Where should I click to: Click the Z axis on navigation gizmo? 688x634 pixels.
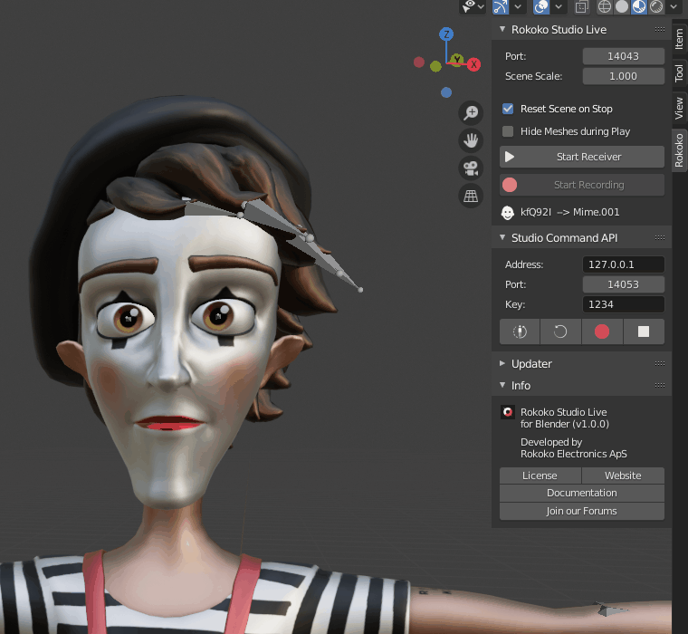(x=446, y=34)
